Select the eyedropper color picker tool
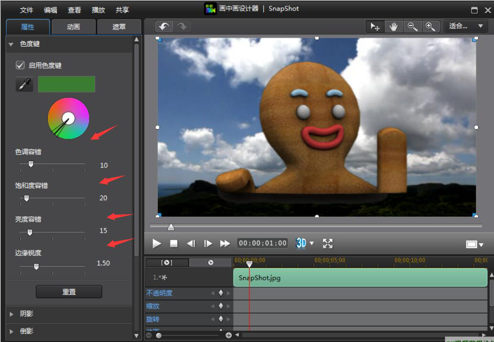494x342 pixels. 24,84
